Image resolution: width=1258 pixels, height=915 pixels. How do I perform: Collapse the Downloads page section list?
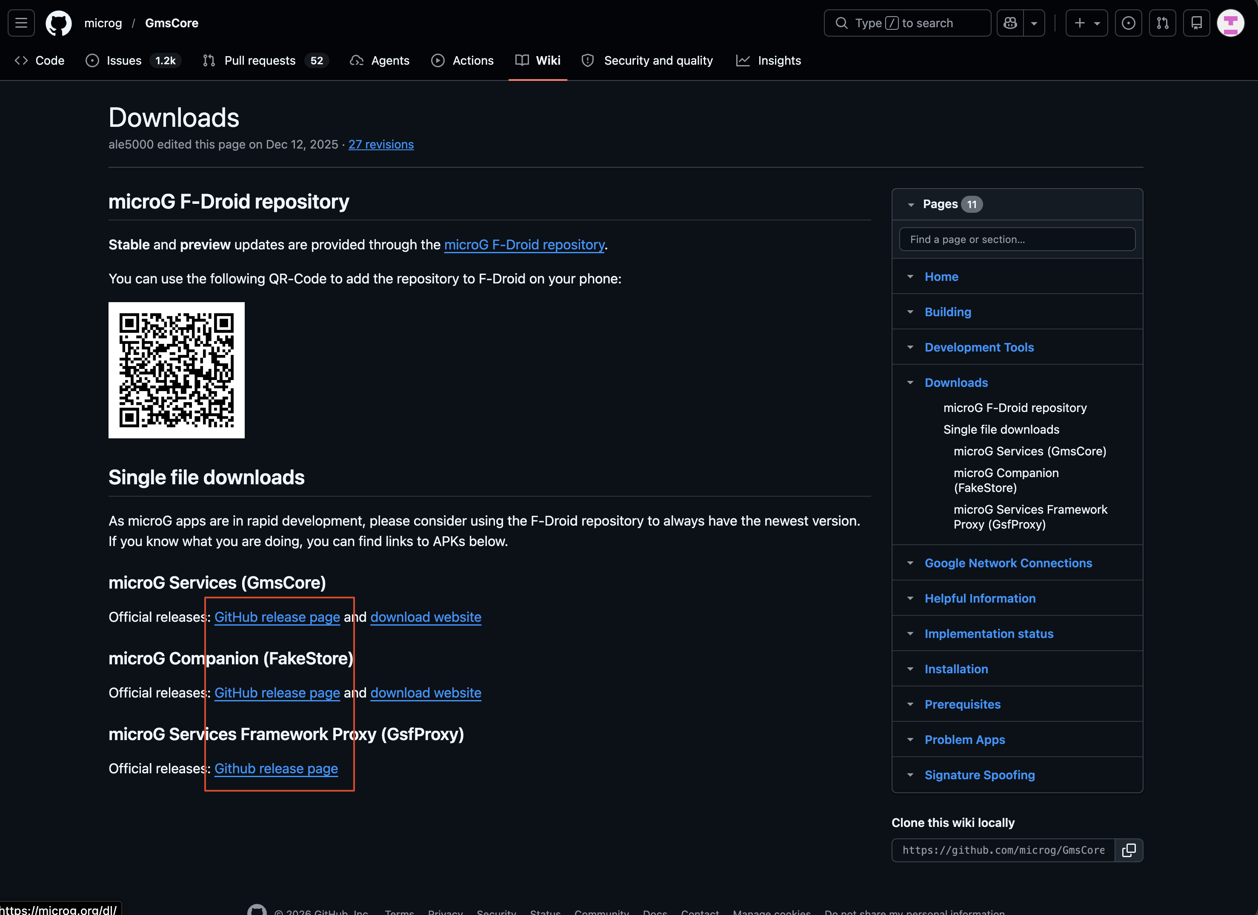pos(910,383)
